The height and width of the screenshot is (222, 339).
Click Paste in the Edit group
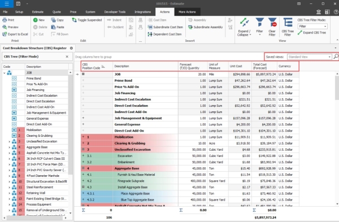point(58,27)
